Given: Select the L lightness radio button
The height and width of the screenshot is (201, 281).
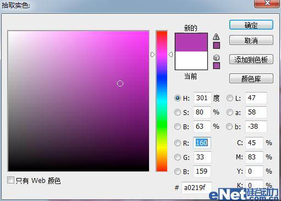Looking at the screenshot, I should (230, 98).
